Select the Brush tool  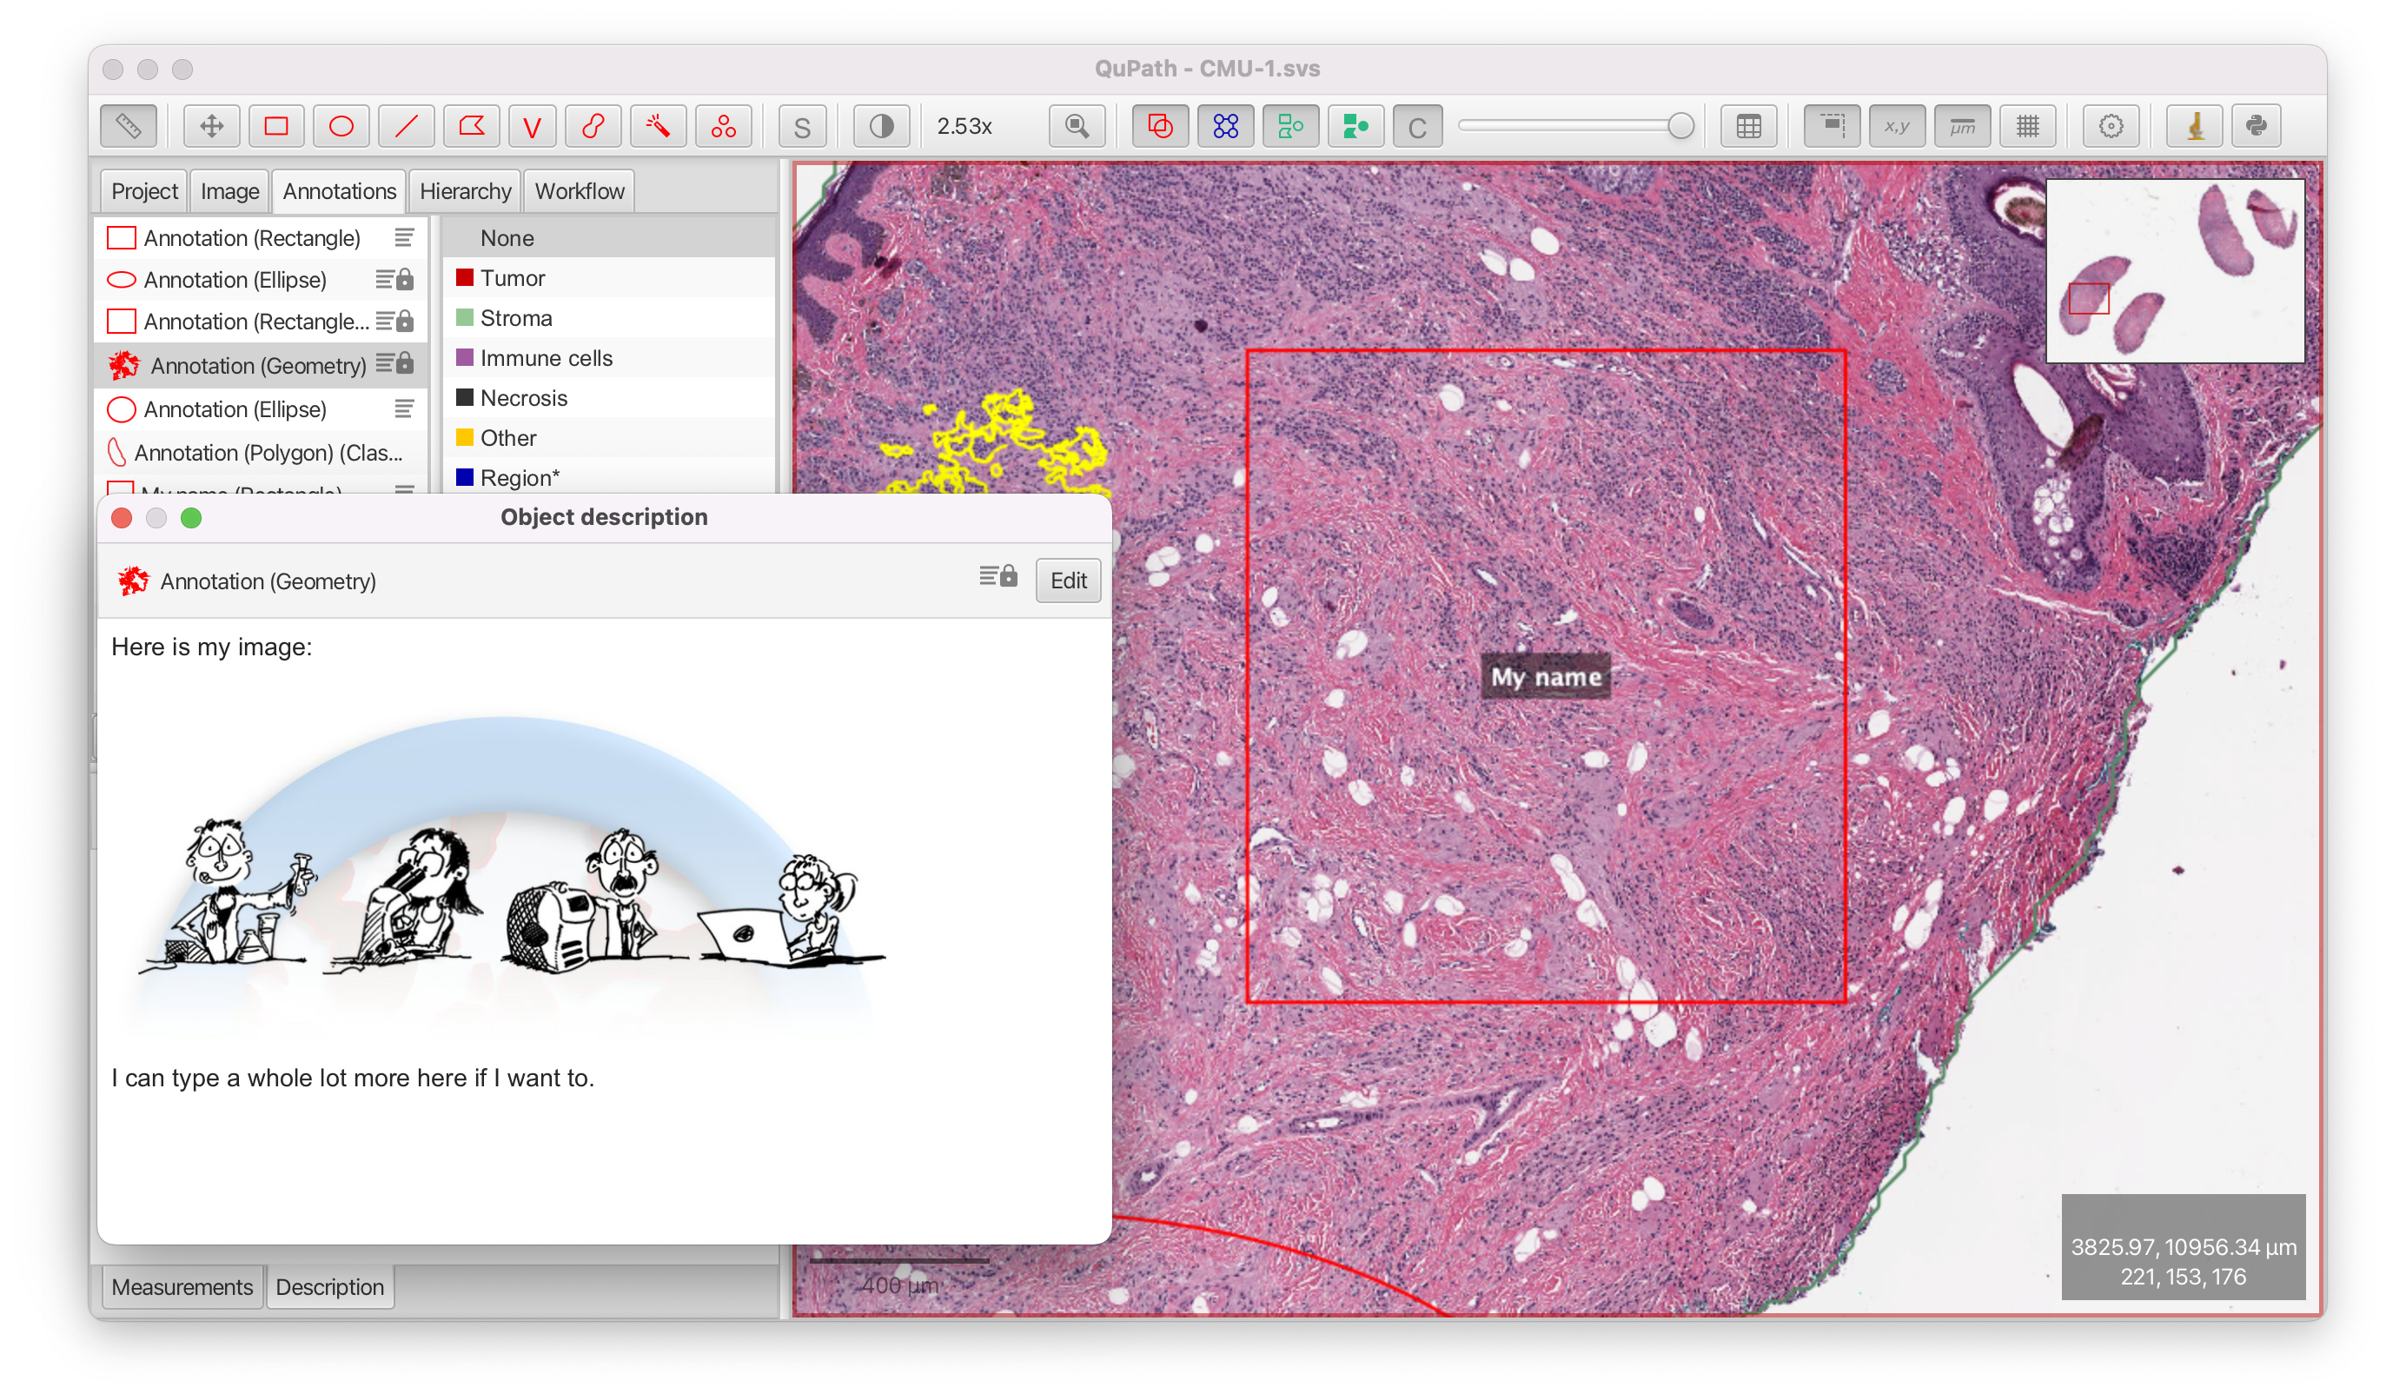[x=593, y=126]
